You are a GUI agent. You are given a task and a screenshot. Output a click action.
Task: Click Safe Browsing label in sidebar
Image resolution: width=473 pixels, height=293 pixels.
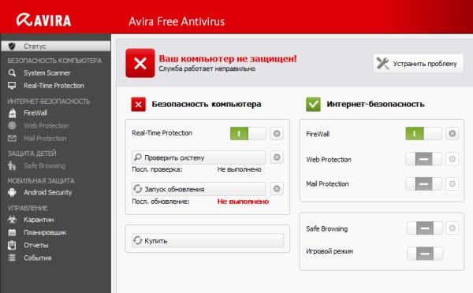pos(45,165)
